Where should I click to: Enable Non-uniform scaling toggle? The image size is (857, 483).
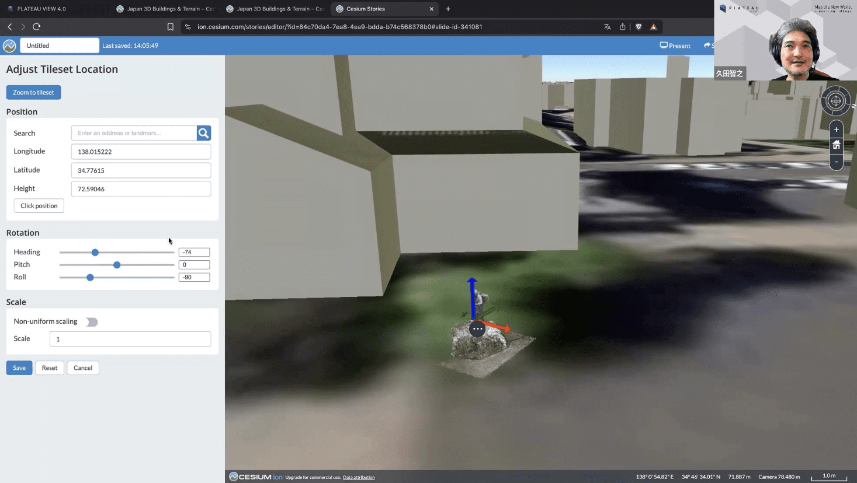click(92, 322)
